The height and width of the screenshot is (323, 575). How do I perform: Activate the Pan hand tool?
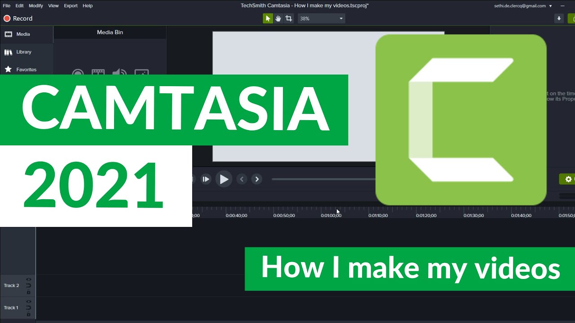(278, 18)
